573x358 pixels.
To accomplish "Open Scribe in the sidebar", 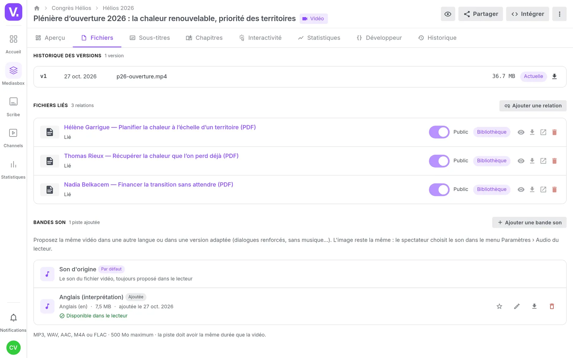I will point(13,106).
